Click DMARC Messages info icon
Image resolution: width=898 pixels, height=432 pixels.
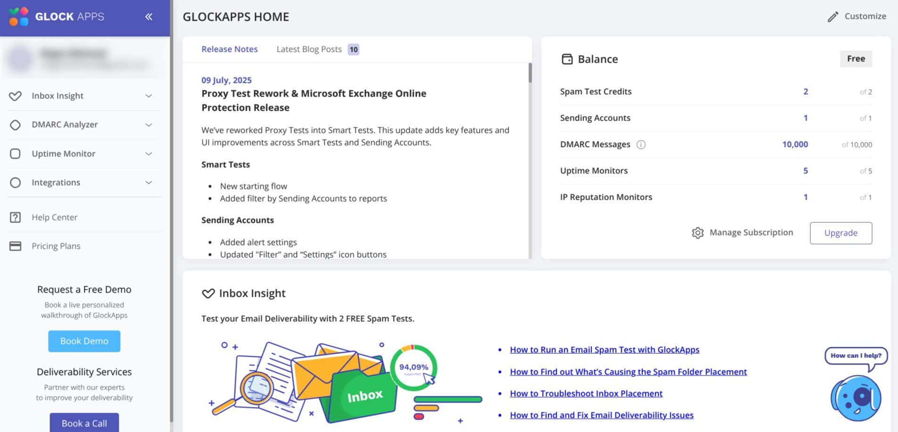pos(641,145)
